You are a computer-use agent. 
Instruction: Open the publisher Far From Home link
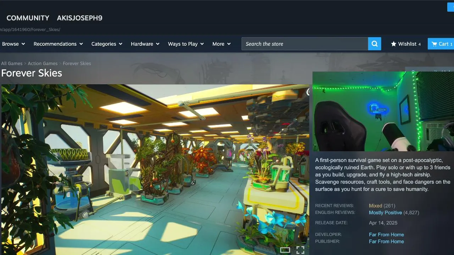coord(386,242)
